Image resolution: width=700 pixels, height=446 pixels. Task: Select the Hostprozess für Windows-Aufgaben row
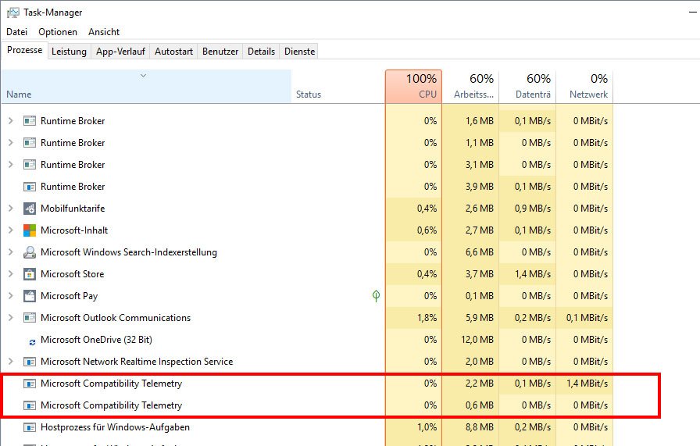307,427
